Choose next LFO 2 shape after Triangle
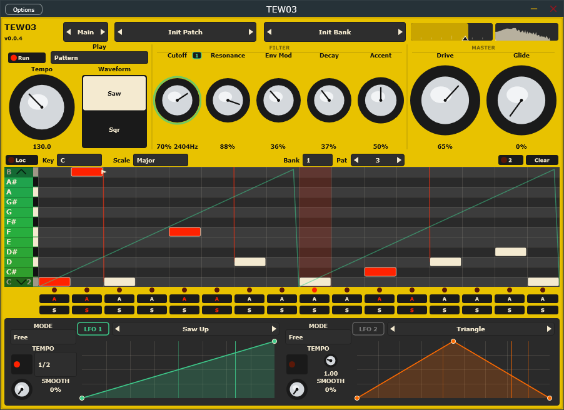Screen dimensions: 564x410 pyautogui.click(x=549, y=329)
